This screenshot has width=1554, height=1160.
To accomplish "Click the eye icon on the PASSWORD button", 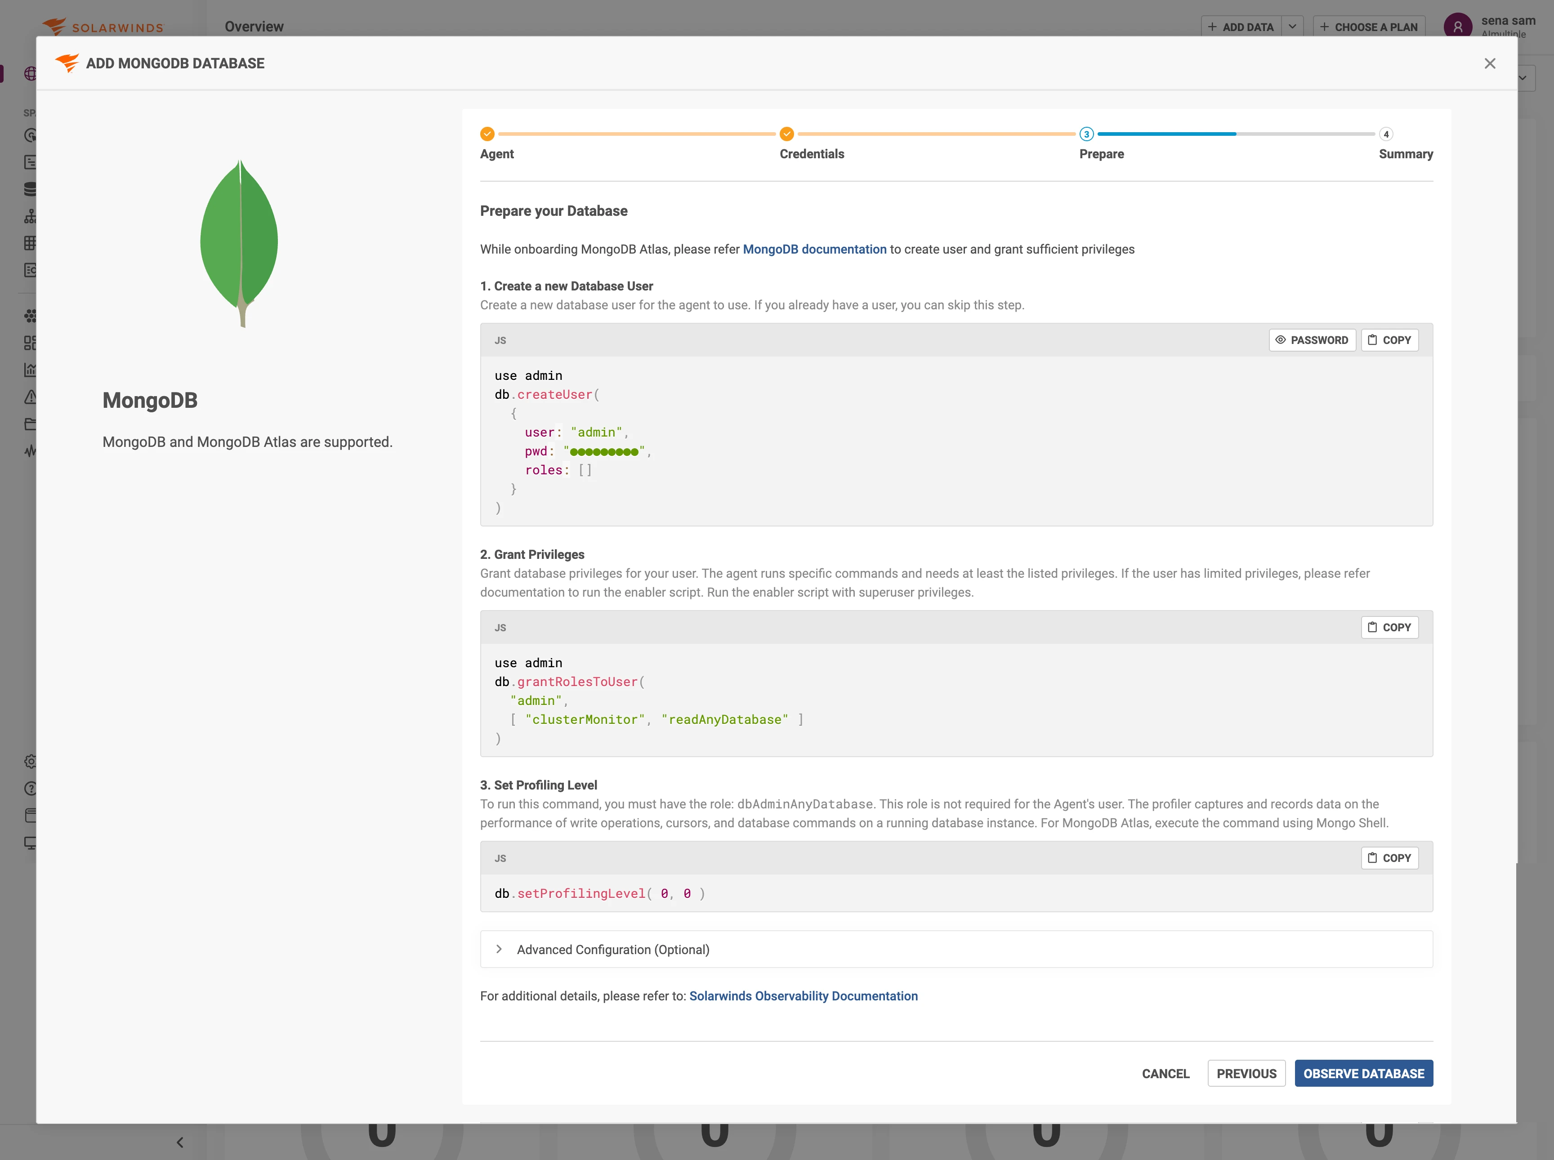I will 1280,340.
